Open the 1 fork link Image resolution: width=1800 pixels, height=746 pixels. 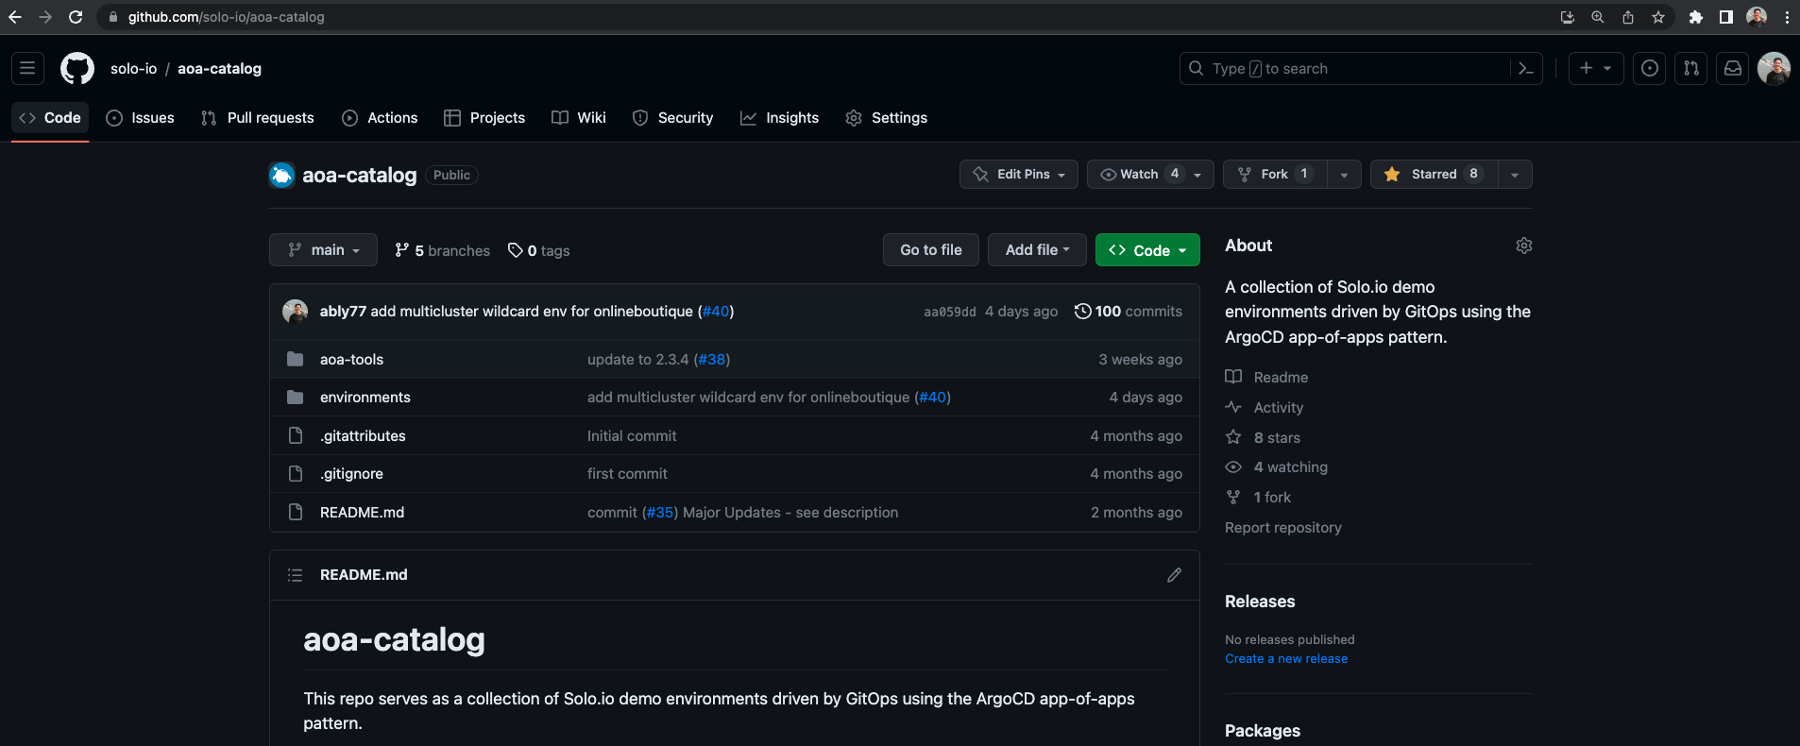(1259, 498)
